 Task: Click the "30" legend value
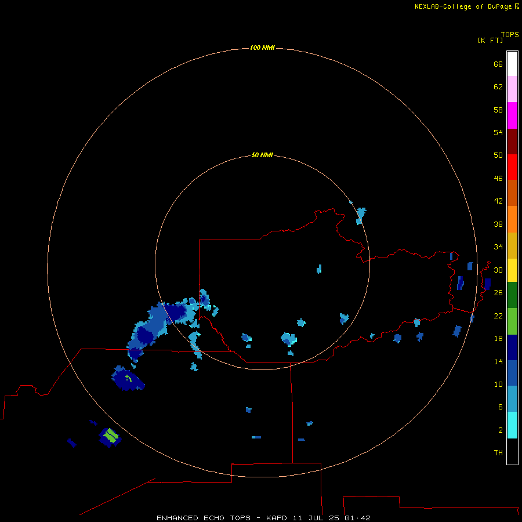click(x=498, y=270)
